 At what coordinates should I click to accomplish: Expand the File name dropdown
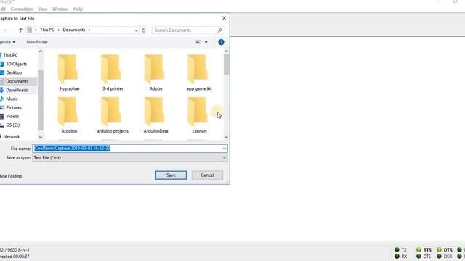(225, 148)
